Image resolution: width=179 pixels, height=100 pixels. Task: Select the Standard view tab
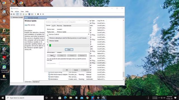36,82
